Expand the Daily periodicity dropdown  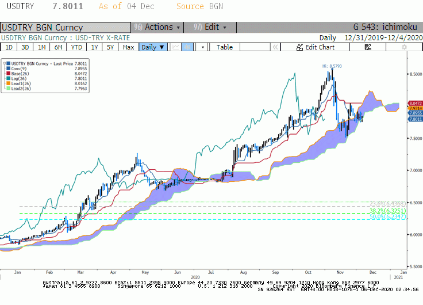(153, 47)
